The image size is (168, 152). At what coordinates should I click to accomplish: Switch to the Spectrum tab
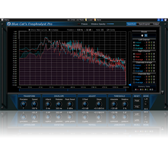[132, 24]
